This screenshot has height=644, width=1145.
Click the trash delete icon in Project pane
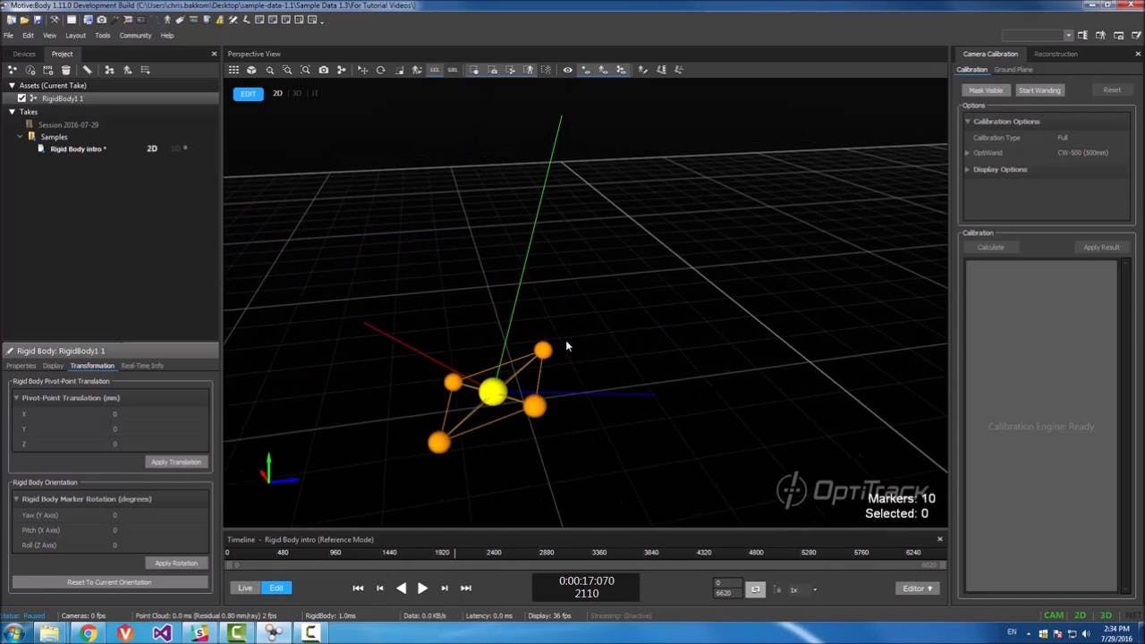tap(66, 70)
